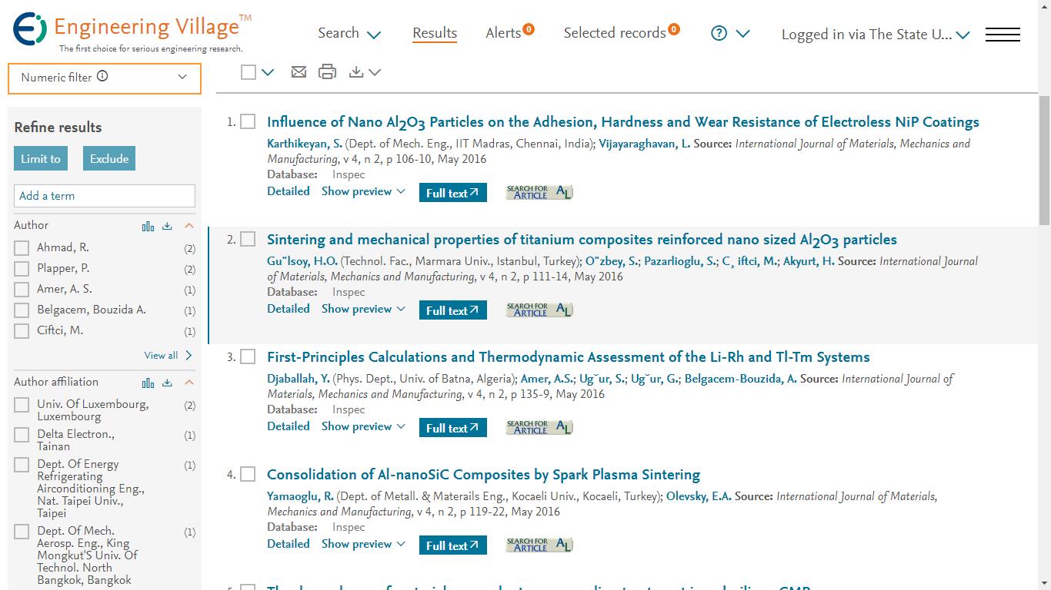
Task: Download the Author affiliation facet data
Action: pyautogui.click(x=167, y=383)
